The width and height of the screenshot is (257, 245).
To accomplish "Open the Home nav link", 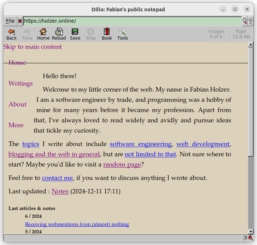I will pyautogui.click(x=17, y=63).
